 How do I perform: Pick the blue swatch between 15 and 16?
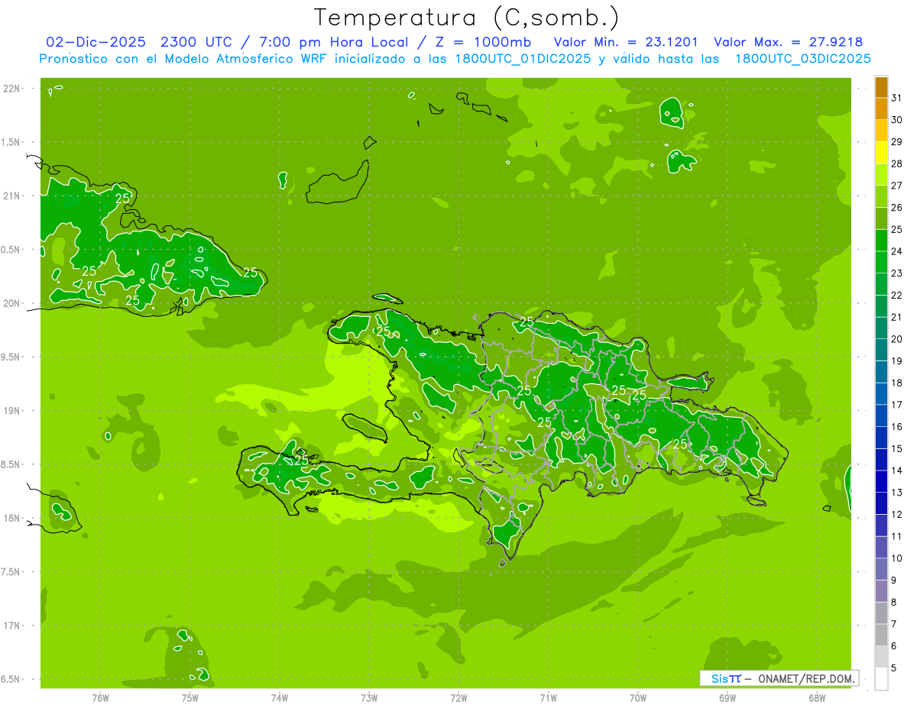pos(881,438)
